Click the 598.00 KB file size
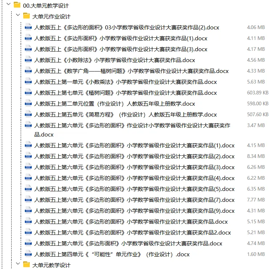 (x=258, y=103)
